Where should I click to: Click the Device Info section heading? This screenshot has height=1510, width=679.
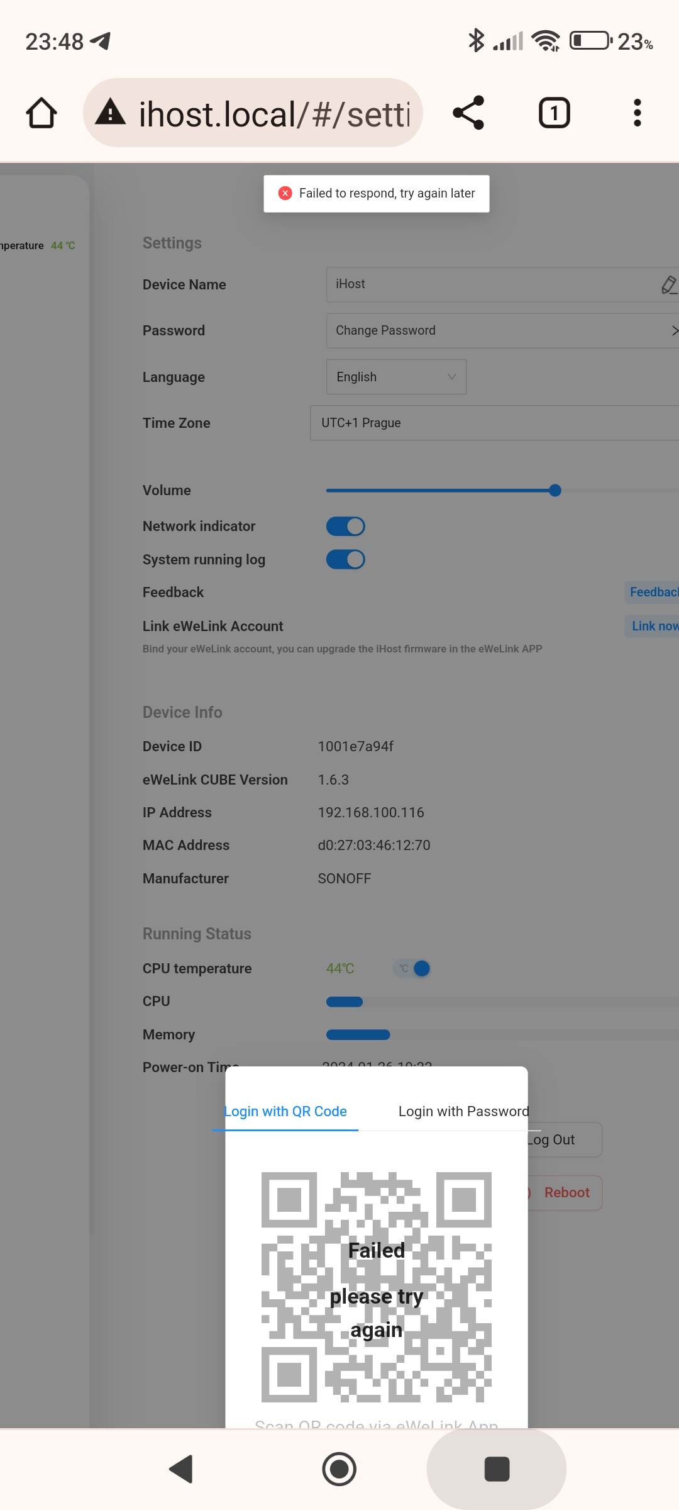182,712
